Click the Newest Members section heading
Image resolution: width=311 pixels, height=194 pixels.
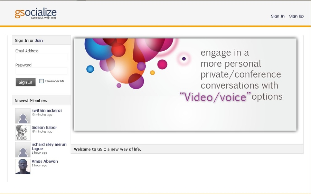31,101
